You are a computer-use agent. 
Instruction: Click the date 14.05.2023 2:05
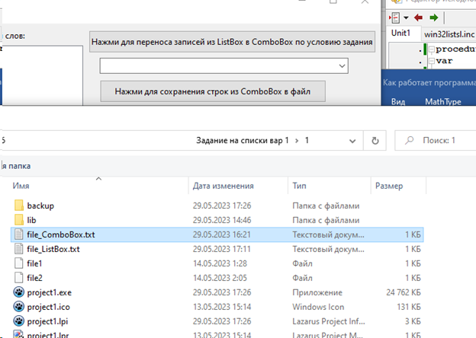click(x=220, y=278)
